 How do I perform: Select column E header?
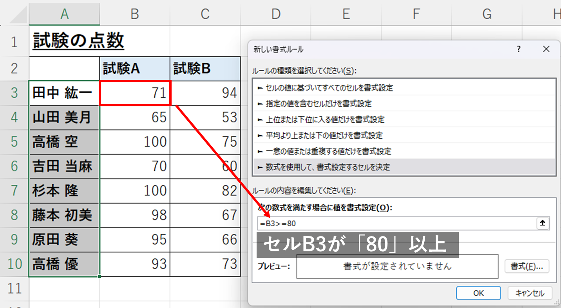[346, 14]
